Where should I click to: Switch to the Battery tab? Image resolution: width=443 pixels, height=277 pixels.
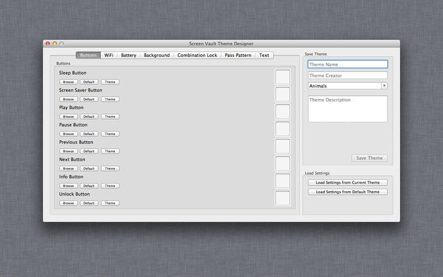click(128, 55)
